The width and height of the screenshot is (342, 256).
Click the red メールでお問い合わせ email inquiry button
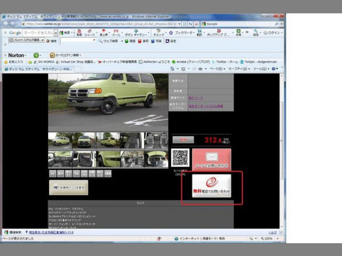pos(211,159)
